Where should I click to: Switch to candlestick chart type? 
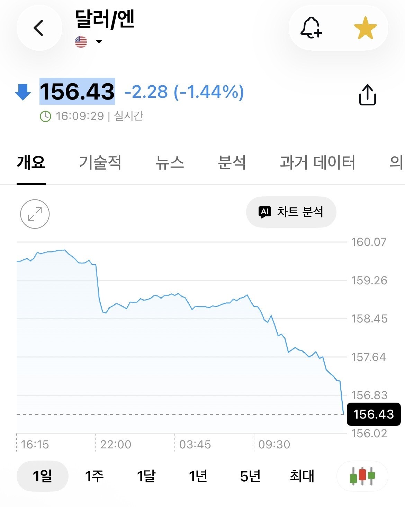tap(362, 476)
